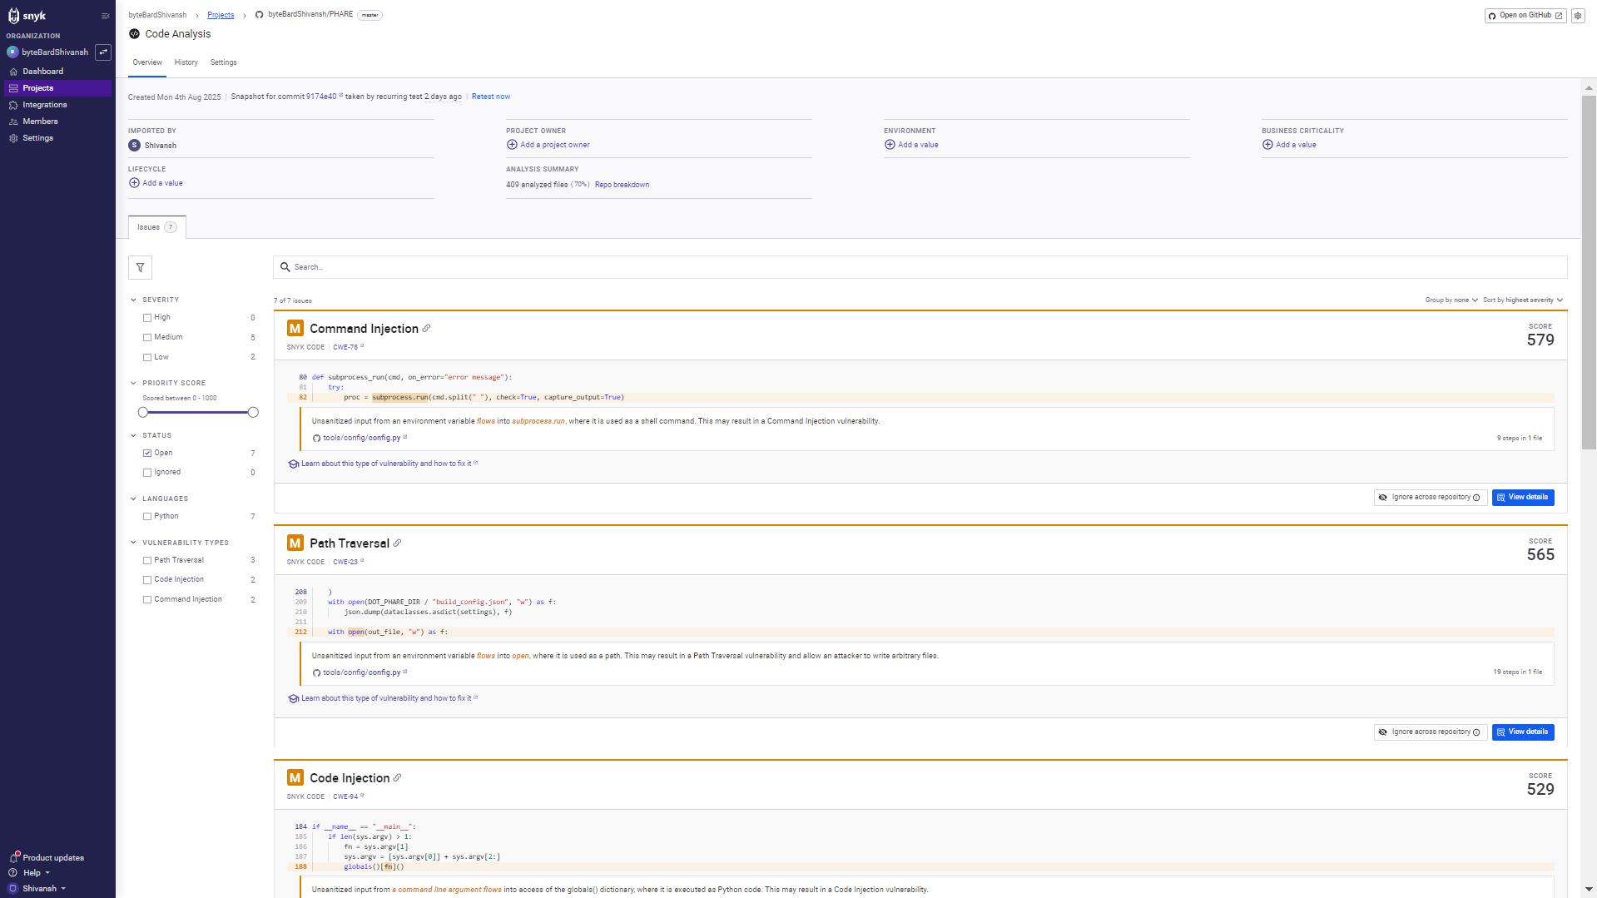1597x898 pixels.
Task: Click the add icon for Business Criticality
Action: 1267,145
